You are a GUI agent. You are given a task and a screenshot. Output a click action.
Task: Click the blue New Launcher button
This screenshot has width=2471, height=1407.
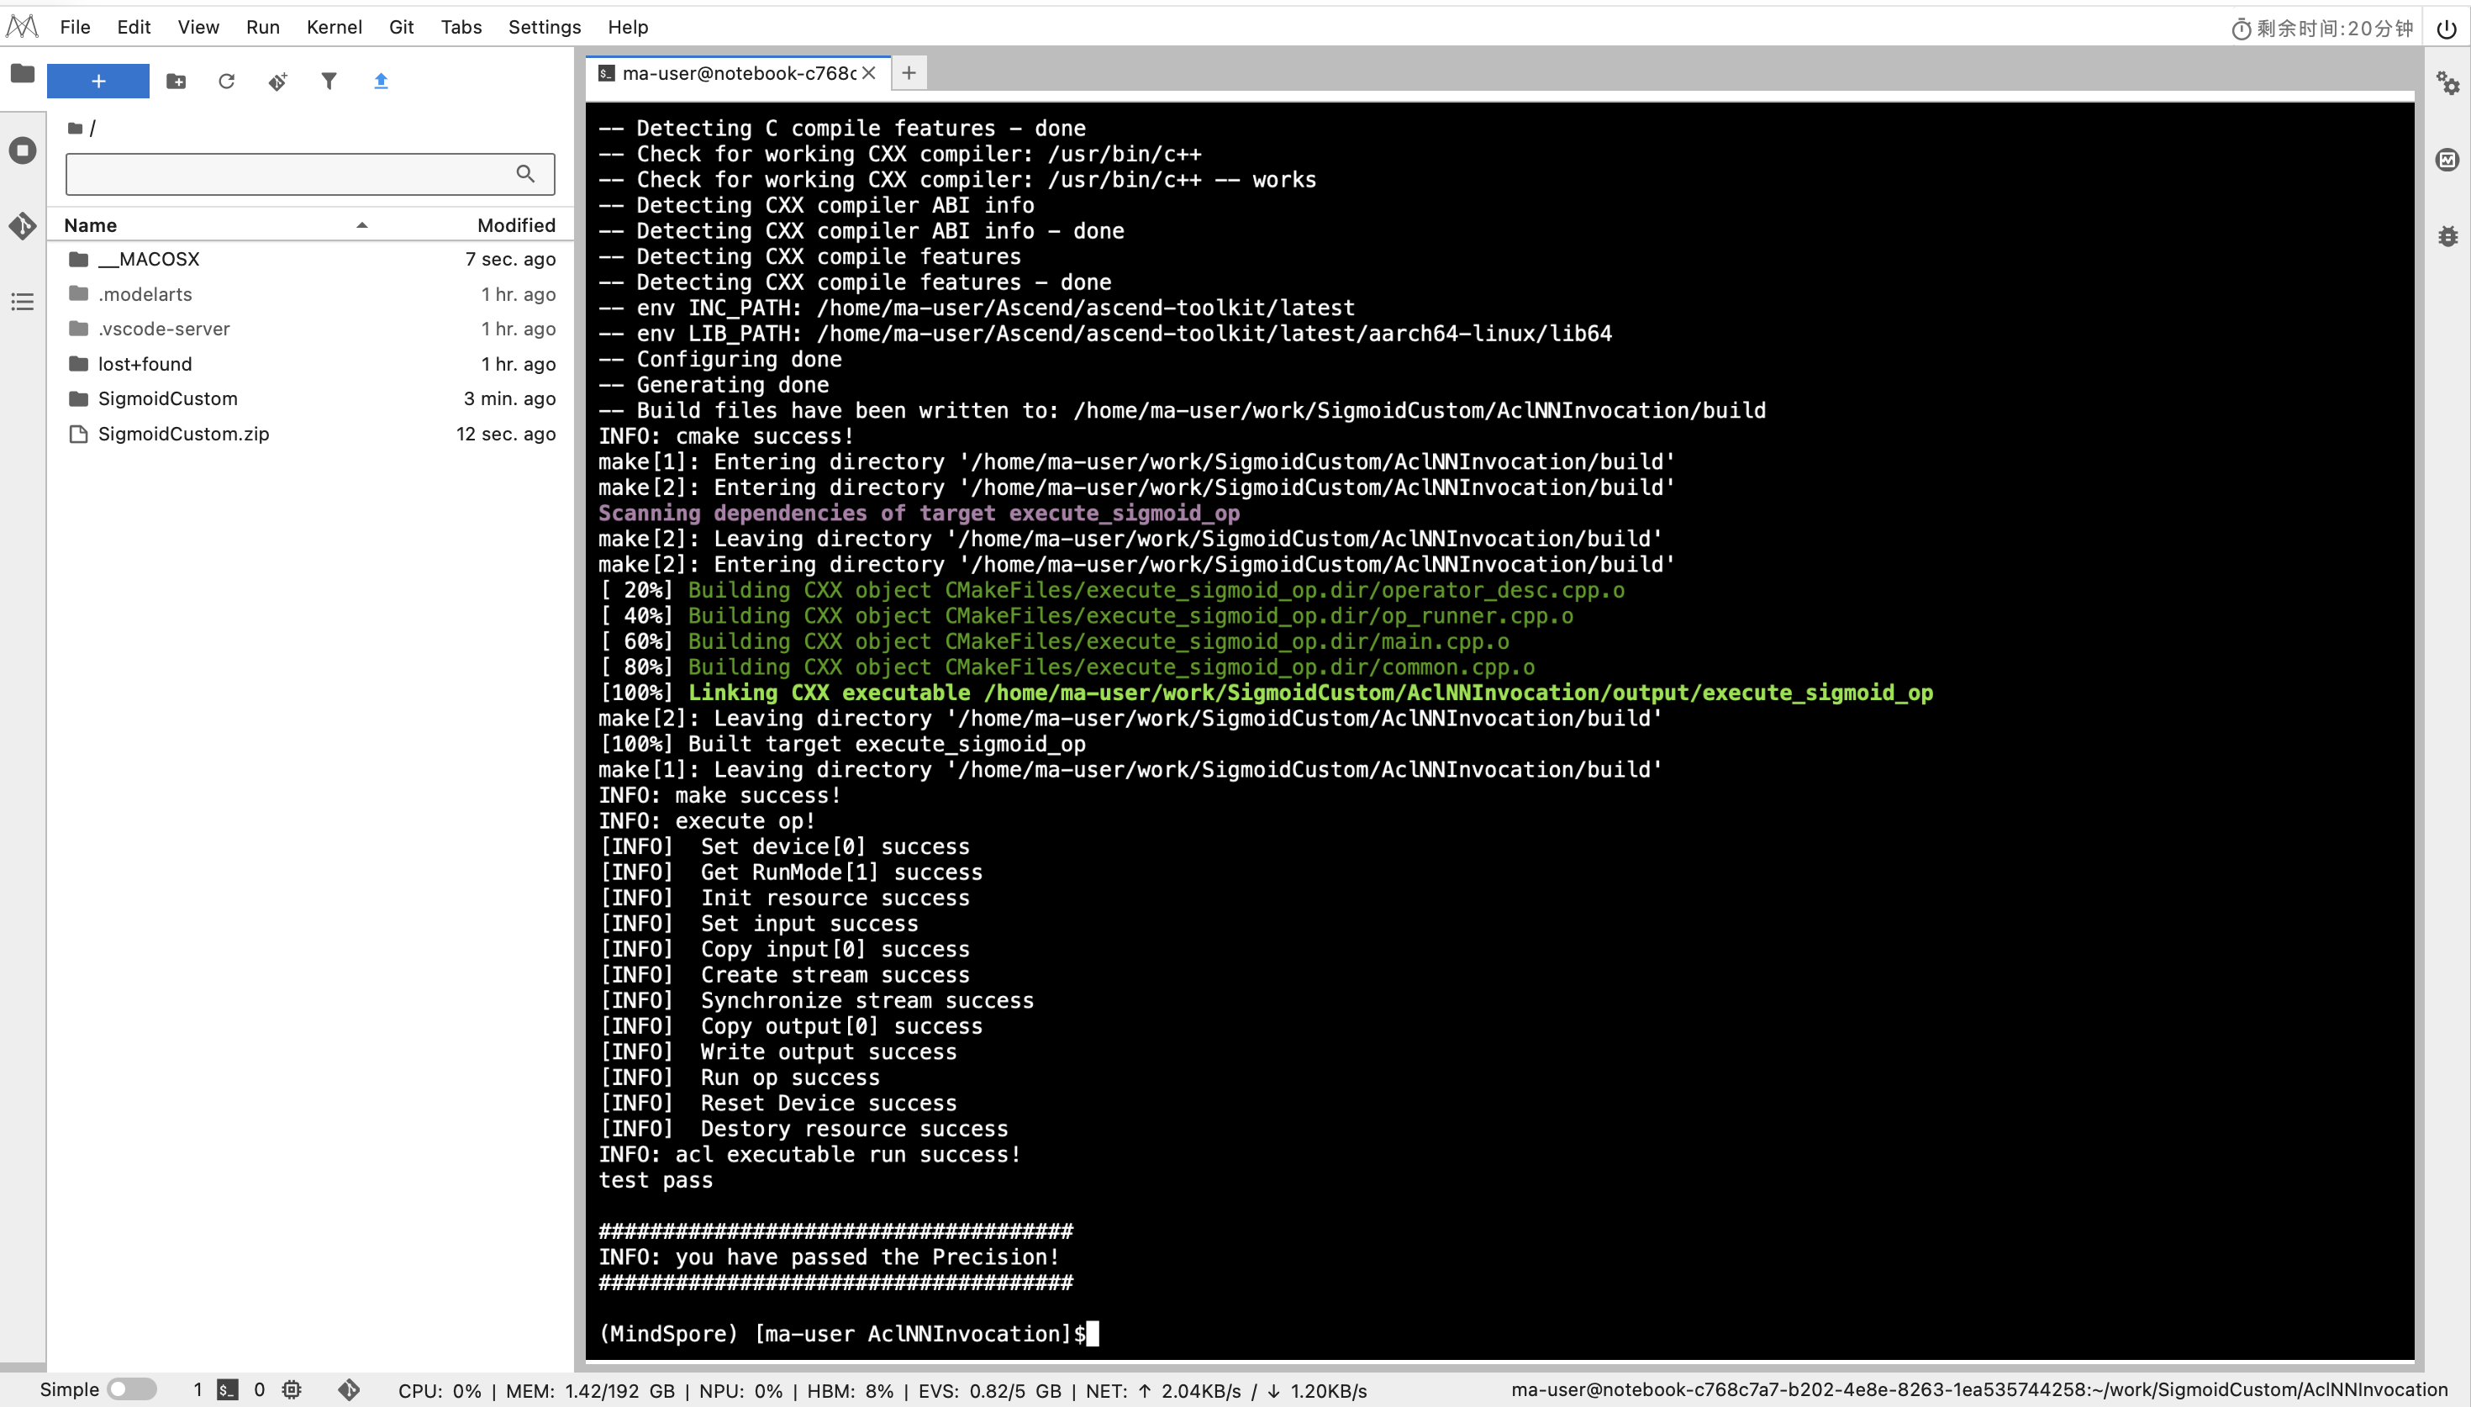pyautogui.click(x=98, y=82)
